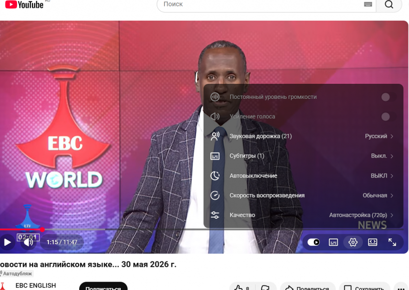Toggle Постоянный уровень громкости switch
The height and width of the screenshot is (290, 409).
coord(388,97)
